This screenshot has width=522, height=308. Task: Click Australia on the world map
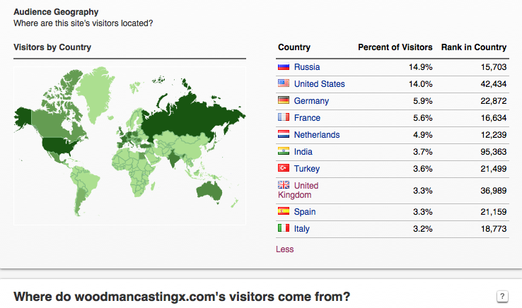pos(210,189)
